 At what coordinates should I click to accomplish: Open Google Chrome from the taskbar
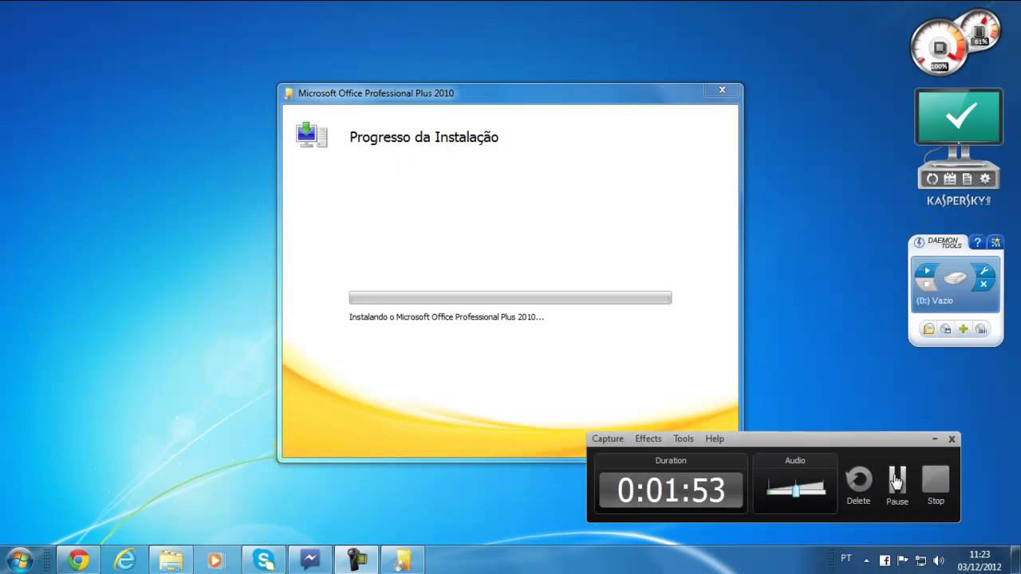(78, 560)
